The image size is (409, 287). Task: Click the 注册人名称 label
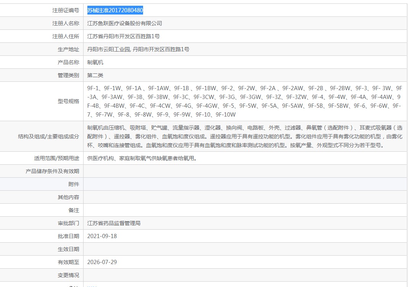[66, 23]
